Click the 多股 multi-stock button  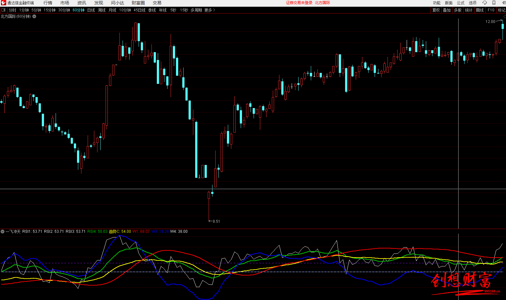(458, 10)
